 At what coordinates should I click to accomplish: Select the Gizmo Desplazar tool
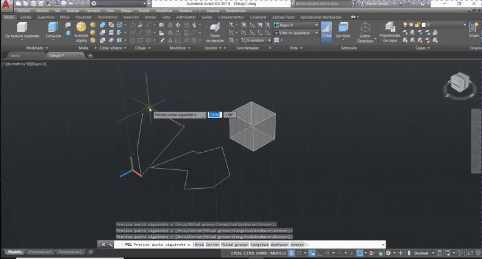point(365,32)
